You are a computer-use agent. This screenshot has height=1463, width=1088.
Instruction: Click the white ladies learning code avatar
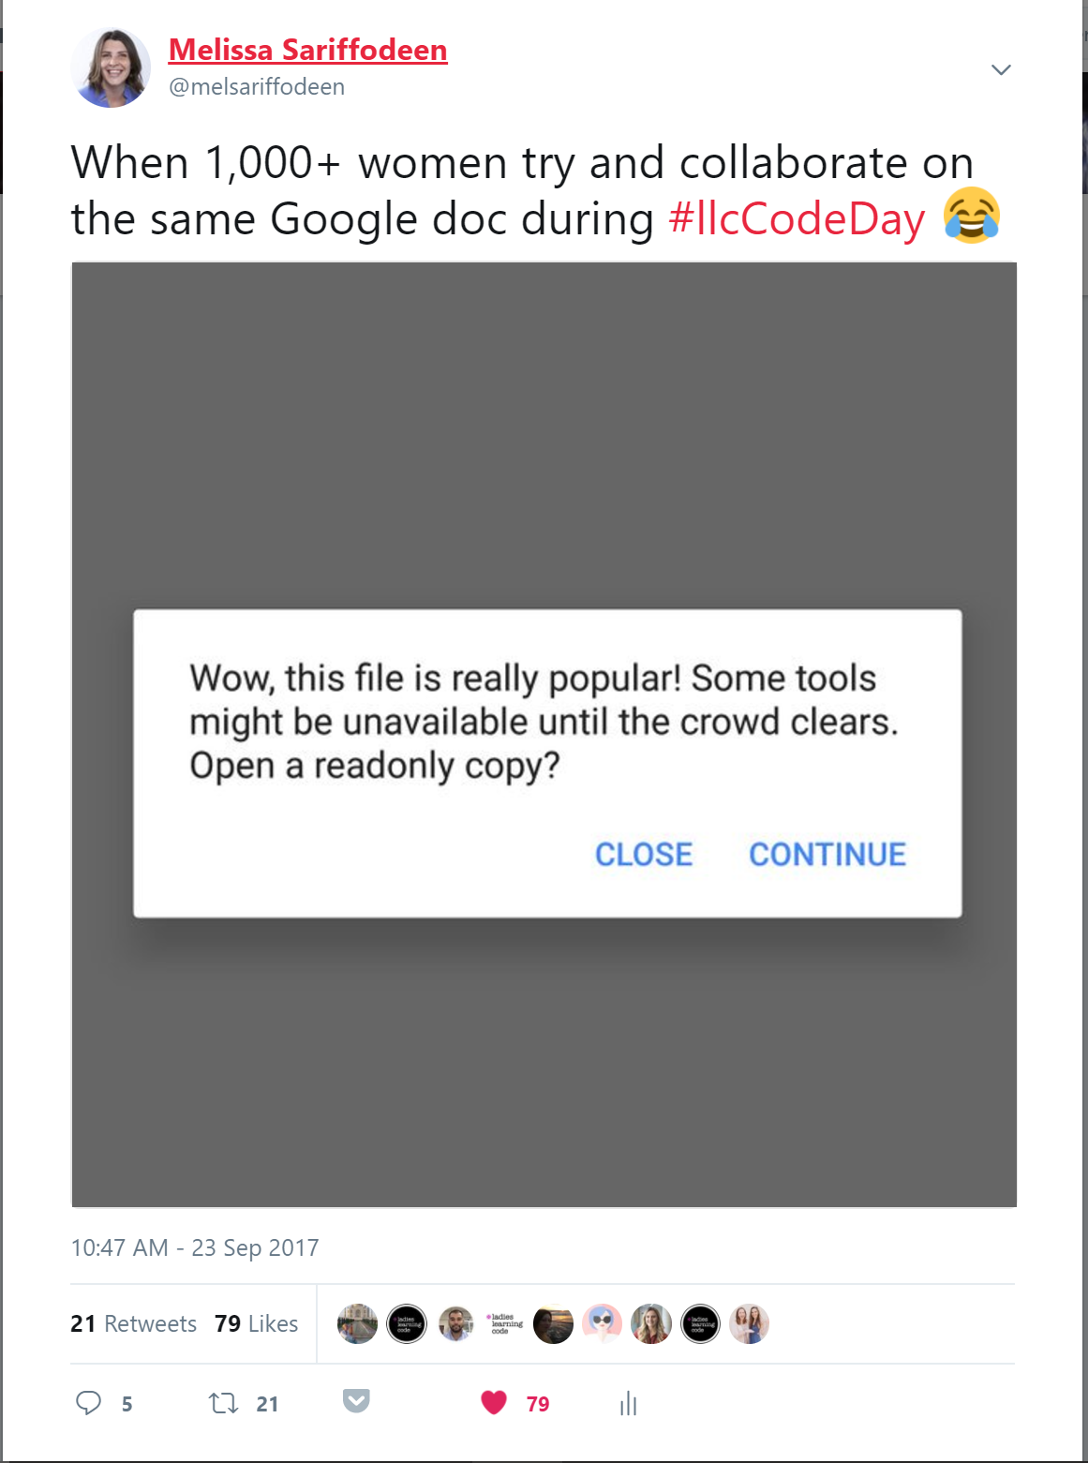[x=504, y=1324]
